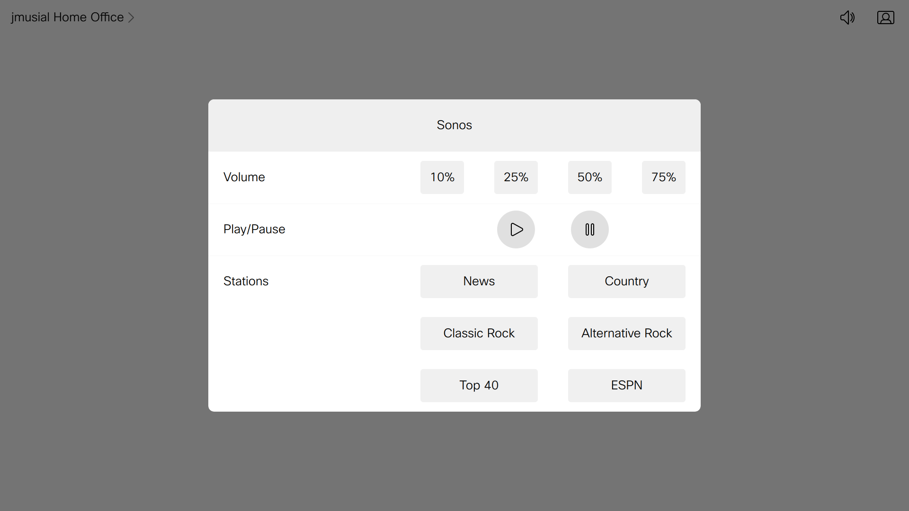Click the Pause button to stop playback
This screenshot has height=511, width=909.
(589, 229)
